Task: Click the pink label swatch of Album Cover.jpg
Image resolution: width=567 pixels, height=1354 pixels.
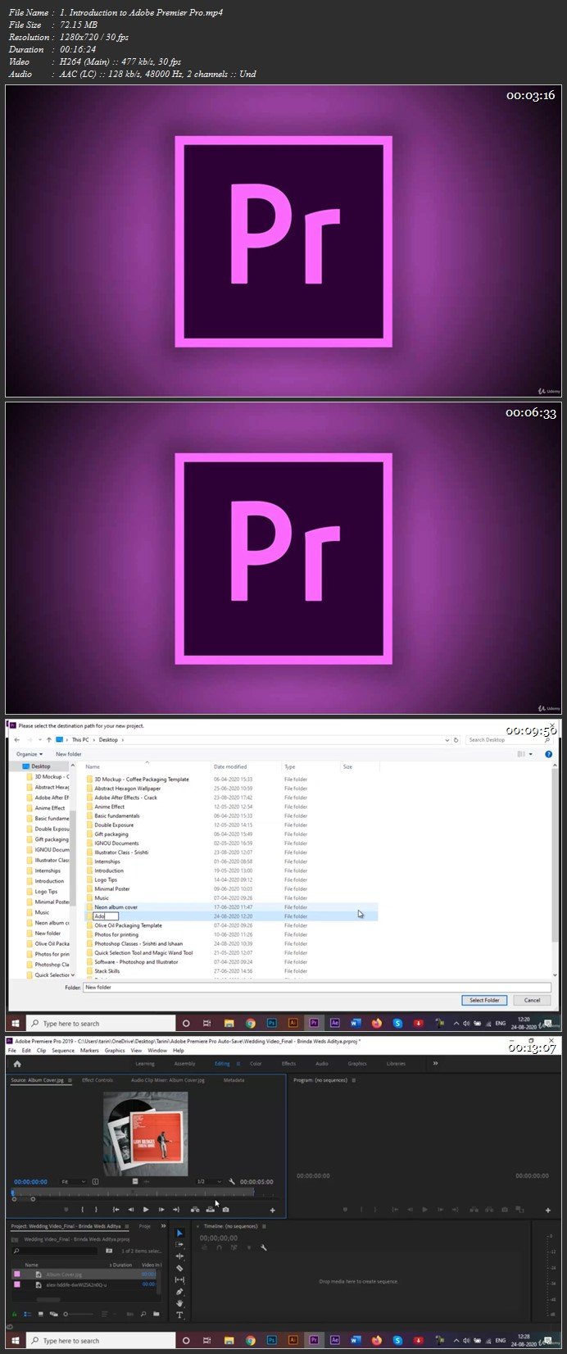Action: tap(17, 1274)
